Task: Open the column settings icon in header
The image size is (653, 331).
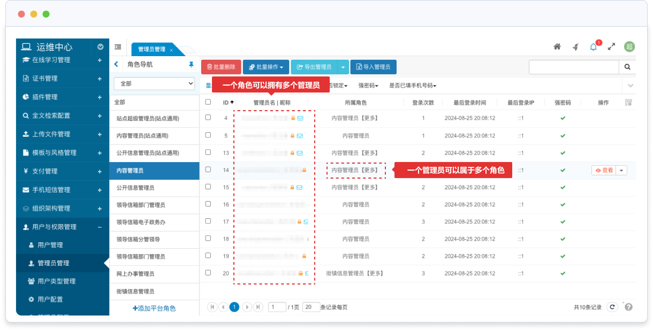Action: (628, 102)
